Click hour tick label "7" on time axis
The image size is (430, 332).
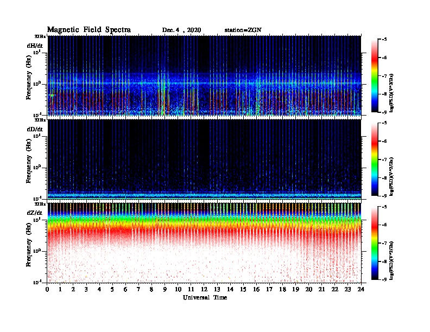(139, 290)
